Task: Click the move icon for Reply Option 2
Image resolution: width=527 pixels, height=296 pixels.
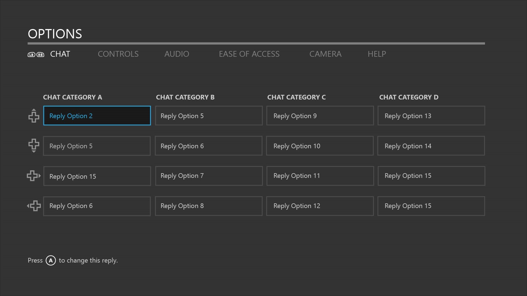Action: pyautogui.click(x=34, y=116)
